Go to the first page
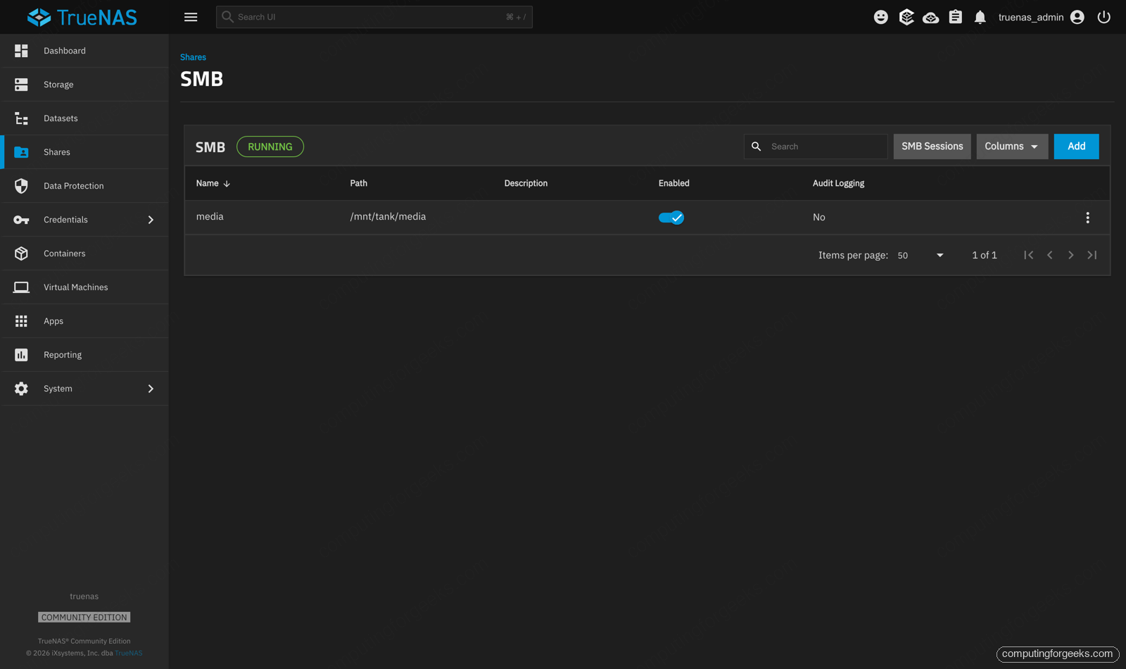Viewport: 1126px width, 669px height. pos(1028,255)
